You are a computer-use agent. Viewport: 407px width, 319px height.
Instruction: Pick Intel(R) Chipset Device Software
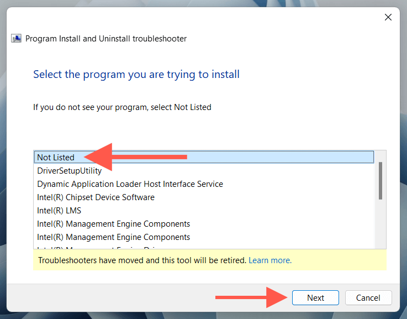pos(96,197)
